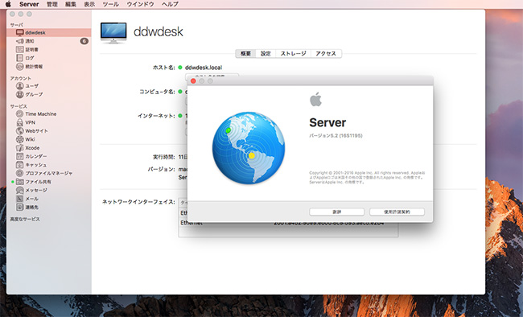Open プロファイルマネージャ profile manager service
Screen dimensions: 523x317
[49, 173]
